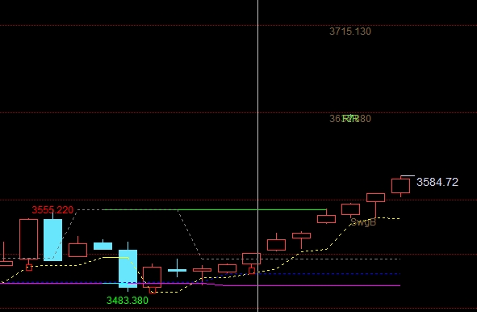Click the 3715.130 resistance level label

pos(350,32)
